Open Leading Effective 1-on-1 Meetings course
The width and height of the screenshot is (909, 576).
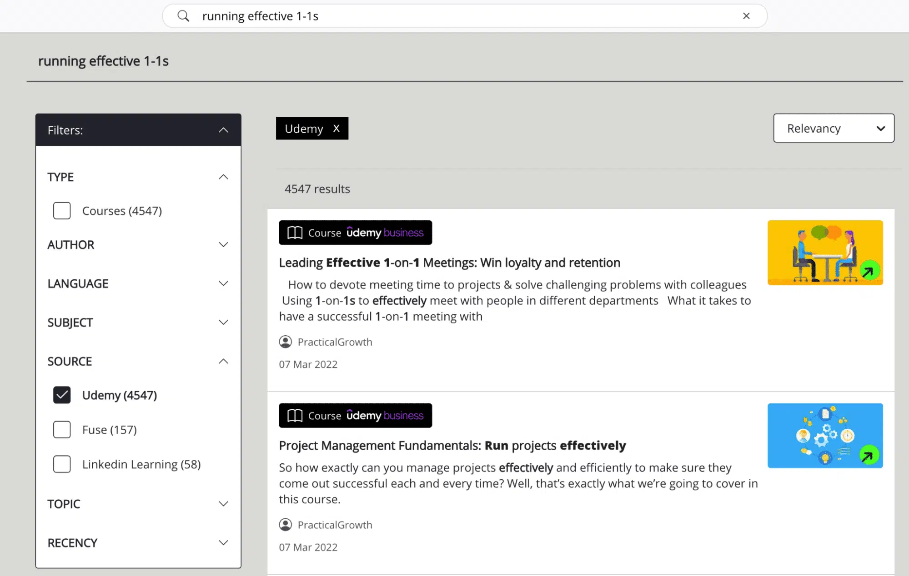(x=450, y=263)
